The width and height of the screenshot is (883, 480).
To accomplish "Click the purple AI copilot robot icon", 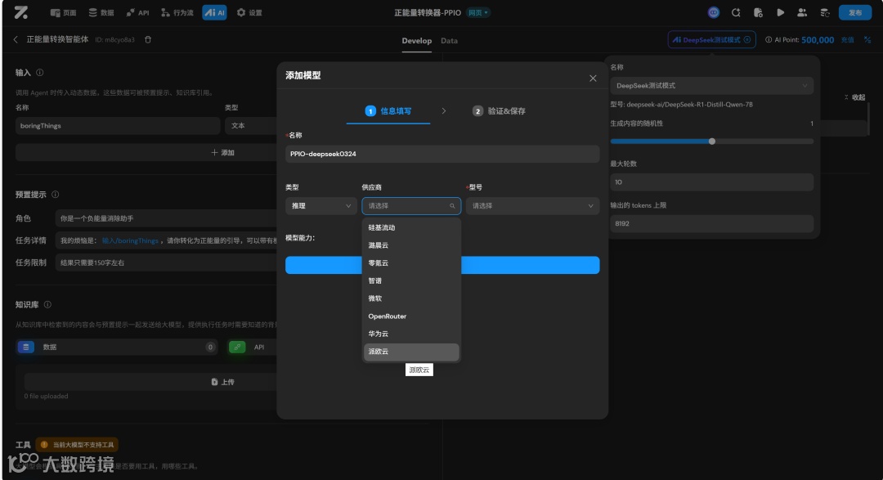I will [x=714, y=12].
